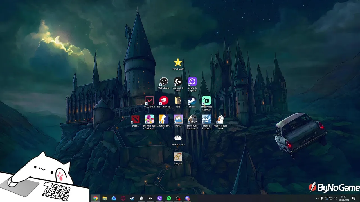The width and height of the screenshot is (360, 202).
Task: Open Discord from the taskbar
Action: coord(187,198)
